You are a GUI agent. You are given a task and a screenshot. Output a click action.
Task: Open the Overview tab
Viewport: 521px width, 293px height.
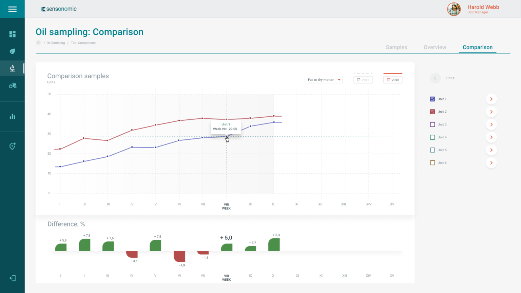435,47
